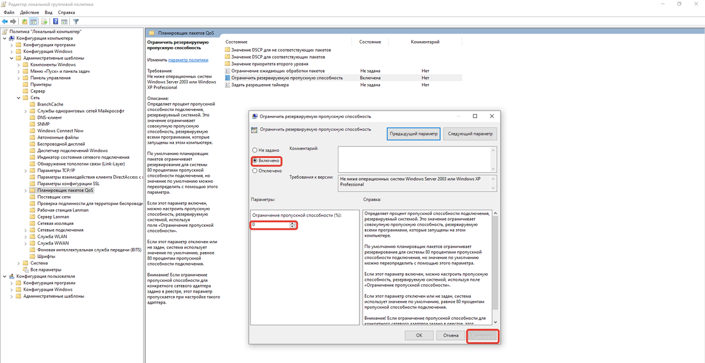Click the SNMP folder icon
Viewport: 705px width, 363px height.
pos(32,124)
